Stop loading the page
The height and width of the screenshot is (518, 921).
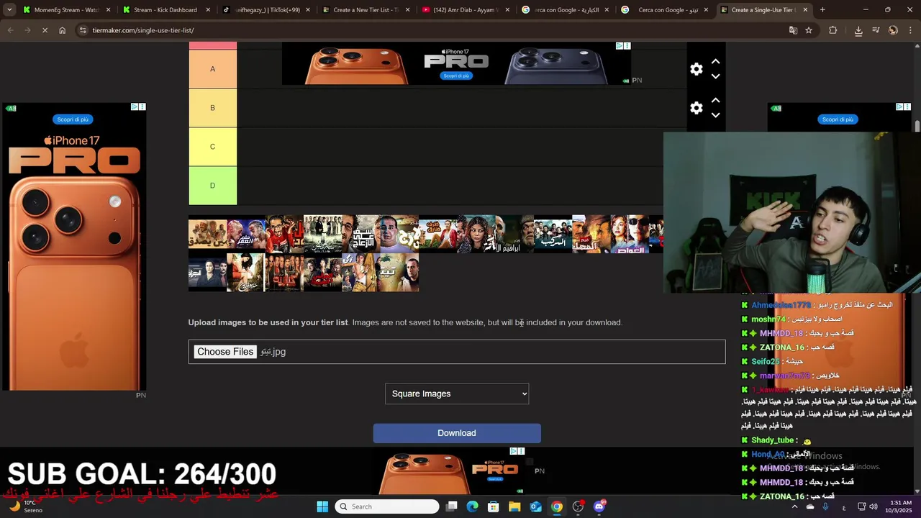tap(45, 30)
